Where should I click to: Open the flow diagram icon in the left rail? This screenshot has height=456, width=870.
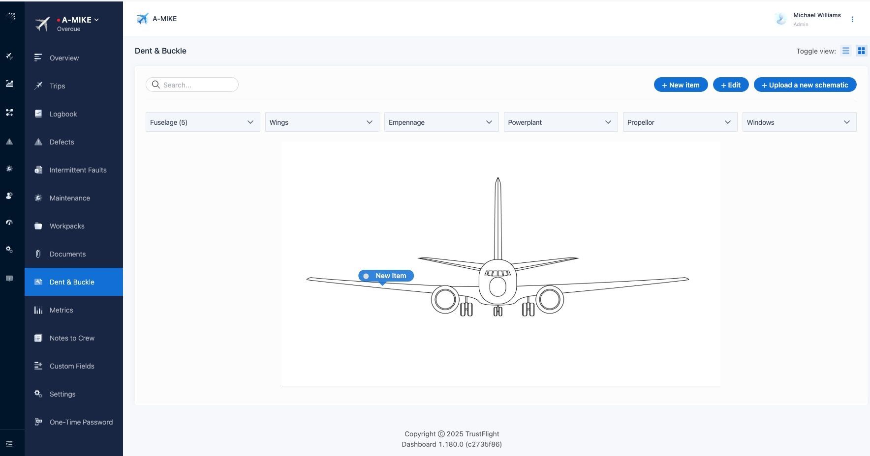[9, 113]
